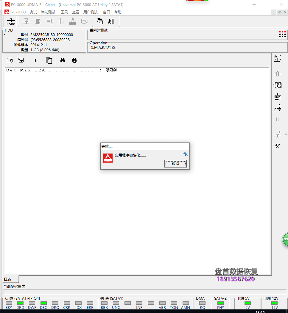Click the green circle showing 39

(285, 239)
